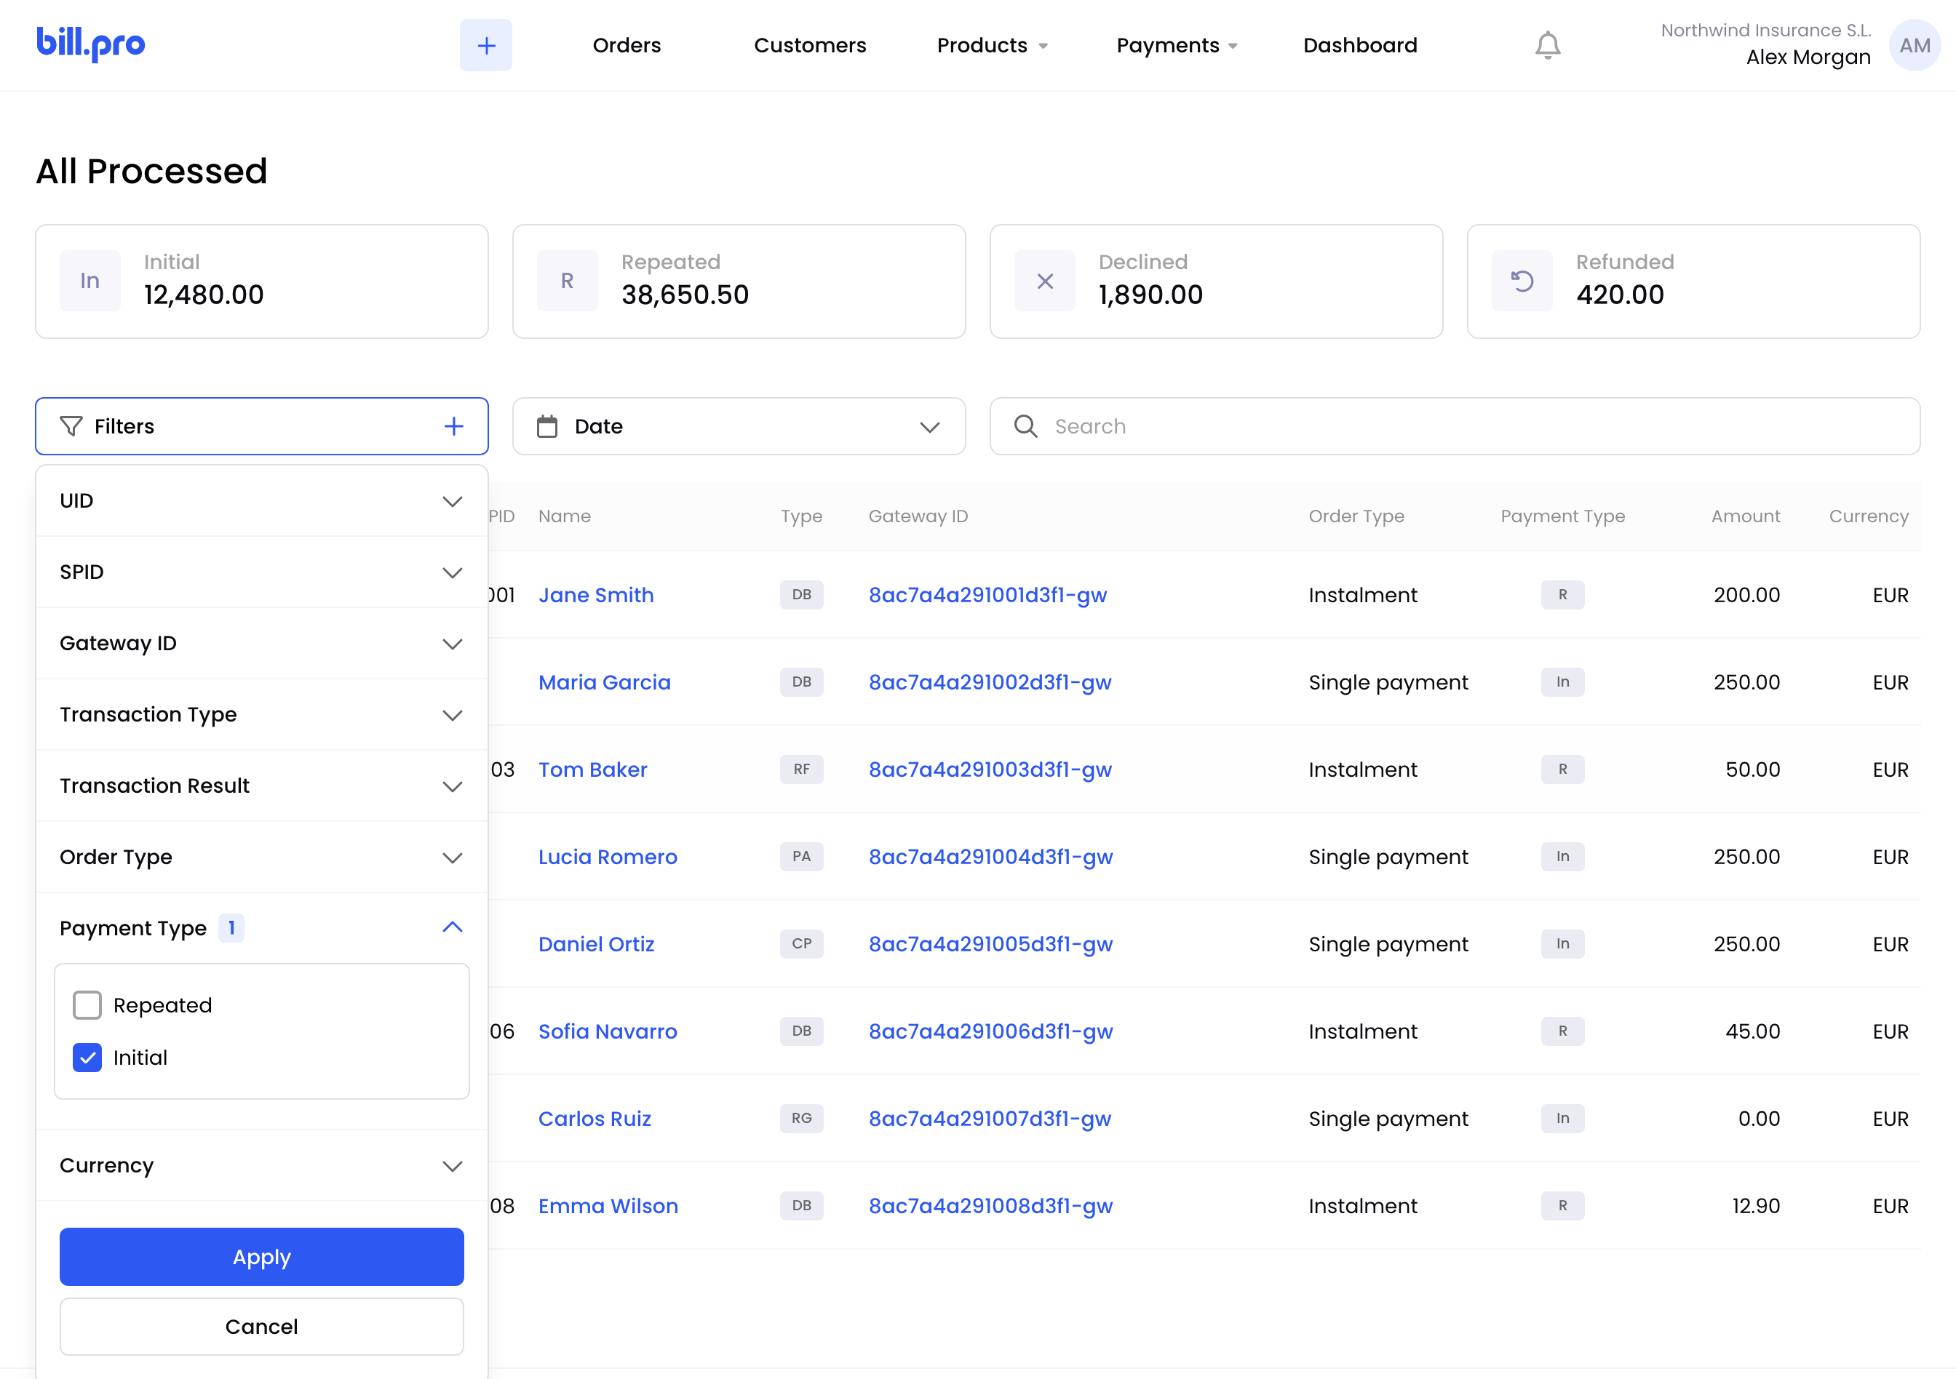Click the plus create button in header
Screen dimensions: 1956x1379
click(485, 45)
